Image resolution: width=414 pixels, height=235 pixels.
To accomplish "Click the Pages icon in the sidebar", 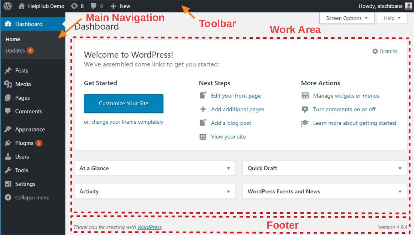I will 8,98.
